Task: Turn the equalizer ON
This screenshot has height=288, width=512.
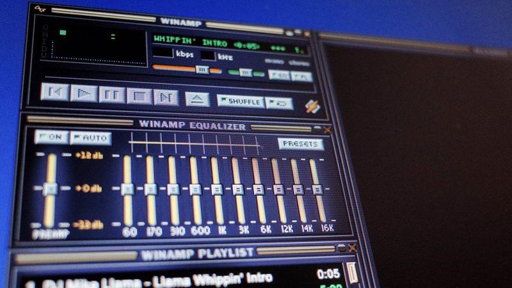Action: pyautogui.click(x=52, y=137)
